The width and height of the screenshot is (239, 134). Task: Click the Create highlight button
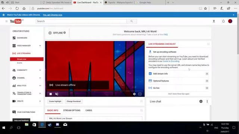click(55, 101)
